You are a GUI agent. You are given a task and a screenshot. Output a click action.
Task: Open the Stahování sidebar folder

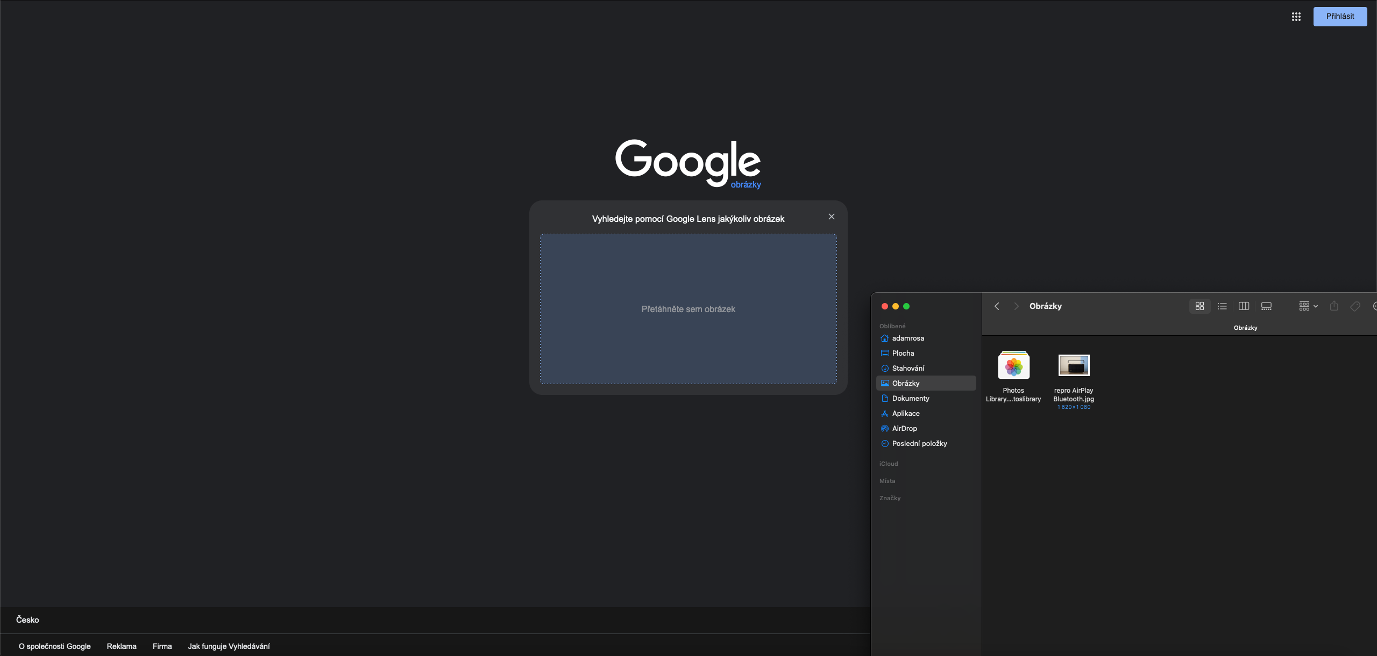[908, 368]
